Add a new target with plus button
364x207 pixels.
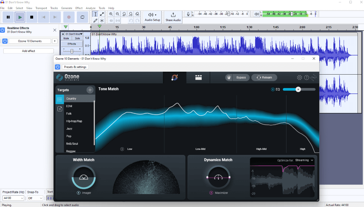pos(90,90)
